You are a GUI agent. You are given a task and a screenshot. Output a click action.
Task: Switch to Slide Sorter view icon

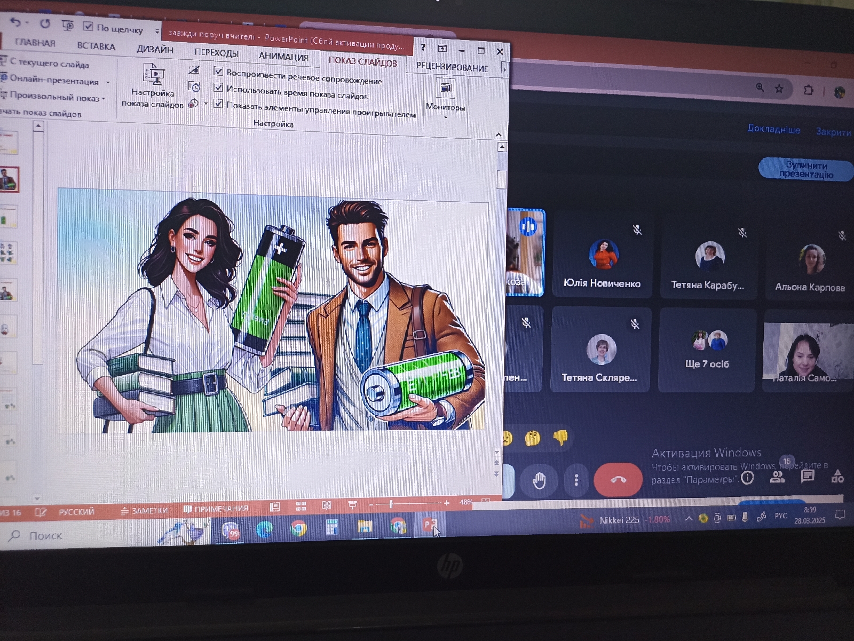click(301, 505)
